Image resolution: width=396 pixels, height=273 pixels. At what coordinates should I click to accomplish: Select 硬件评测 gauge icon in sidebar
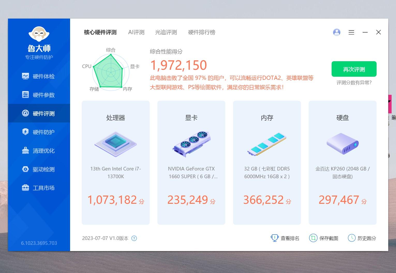(x=25, y=113)
